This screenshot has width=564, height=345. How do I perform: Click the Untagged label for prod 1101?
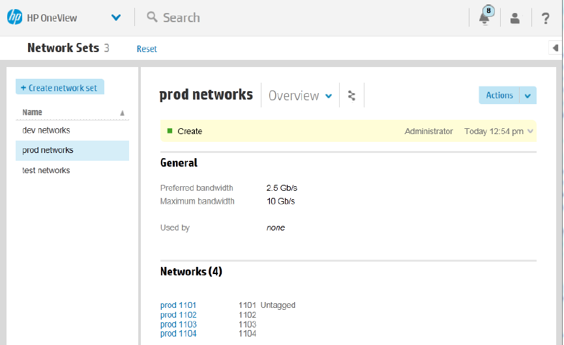pyautogui.click(x=278, y=305)
